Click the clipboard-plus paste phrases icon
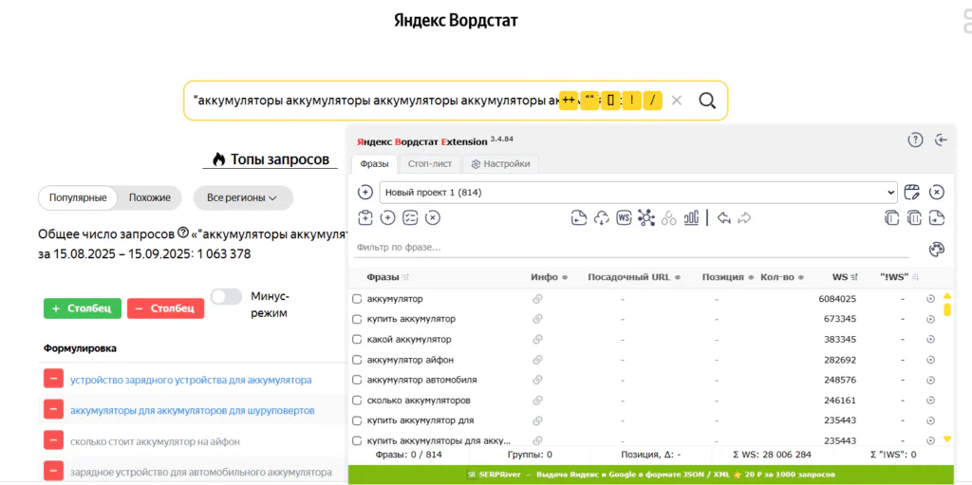Image resolution: width=972 pixels, height=485 pixels. (x=365, y=217)
